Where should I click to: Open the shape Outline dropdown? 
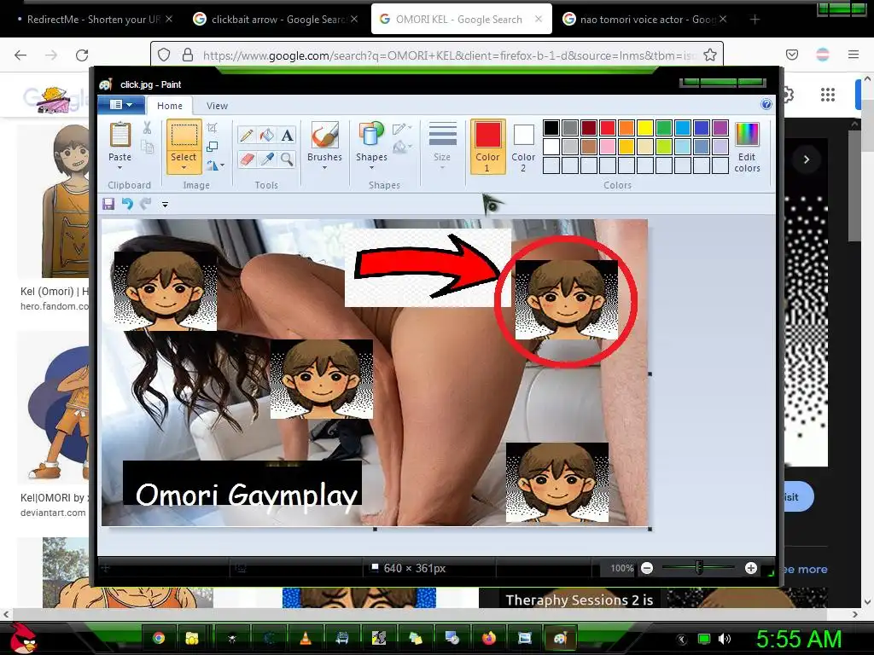(403, 130)
